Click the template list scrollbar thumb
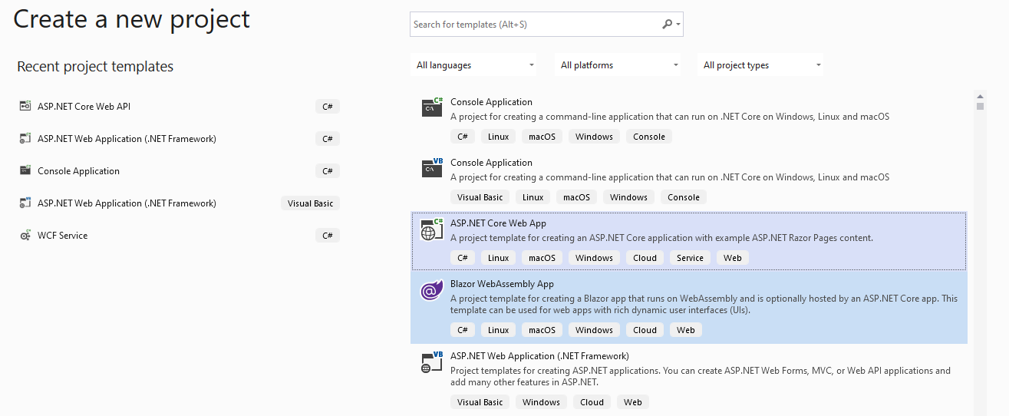1009x416 pixels. tap(980, 107)
